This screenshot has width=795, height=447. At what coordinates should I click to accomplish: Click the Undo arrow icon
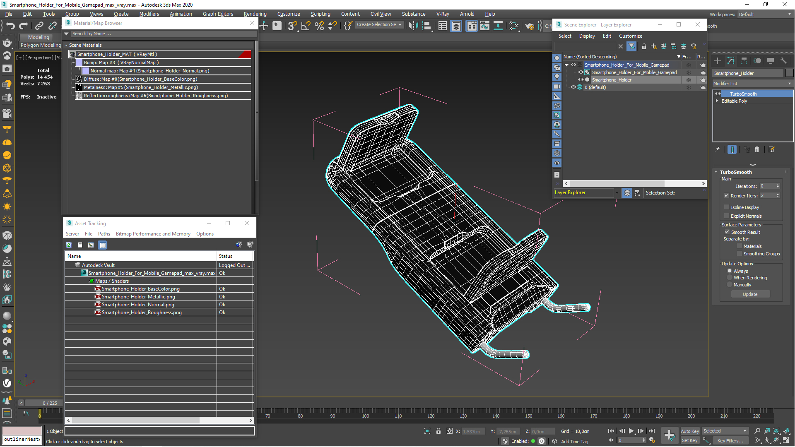pos(10,26)
